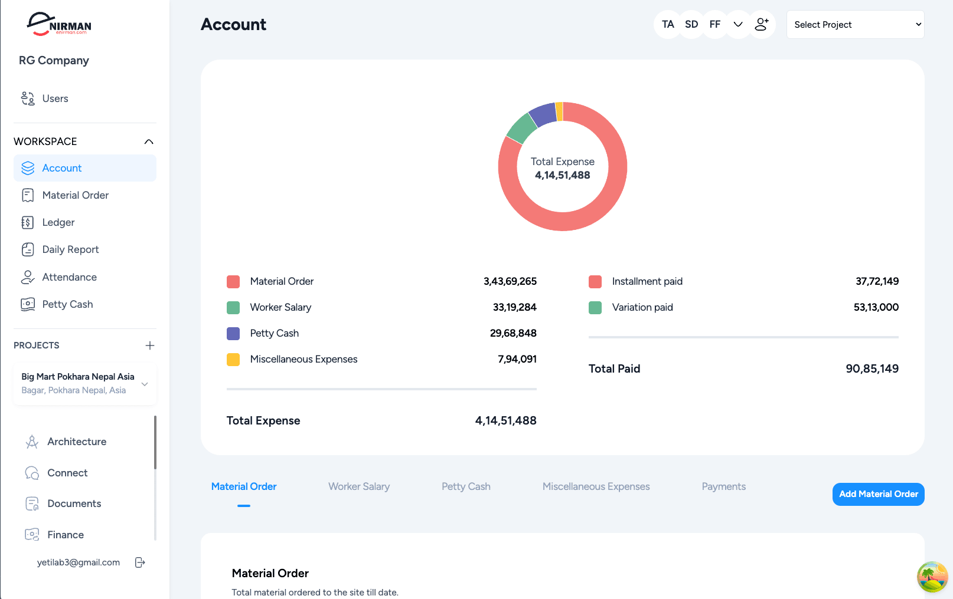This screenshot has width=953, height=599.
Task: Click the TA user avatar
Action: 668,24
